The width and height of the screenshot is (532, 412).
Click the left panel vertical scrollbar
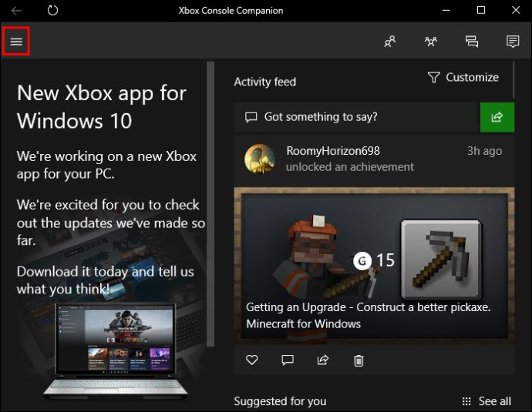(210, 204)
